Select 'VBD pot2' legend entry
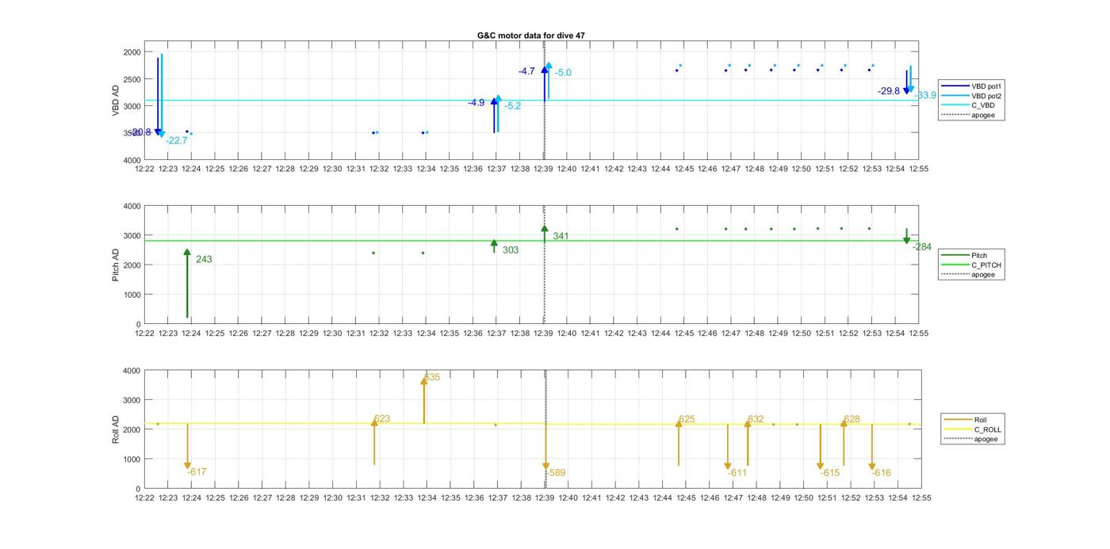 (972, 95)
